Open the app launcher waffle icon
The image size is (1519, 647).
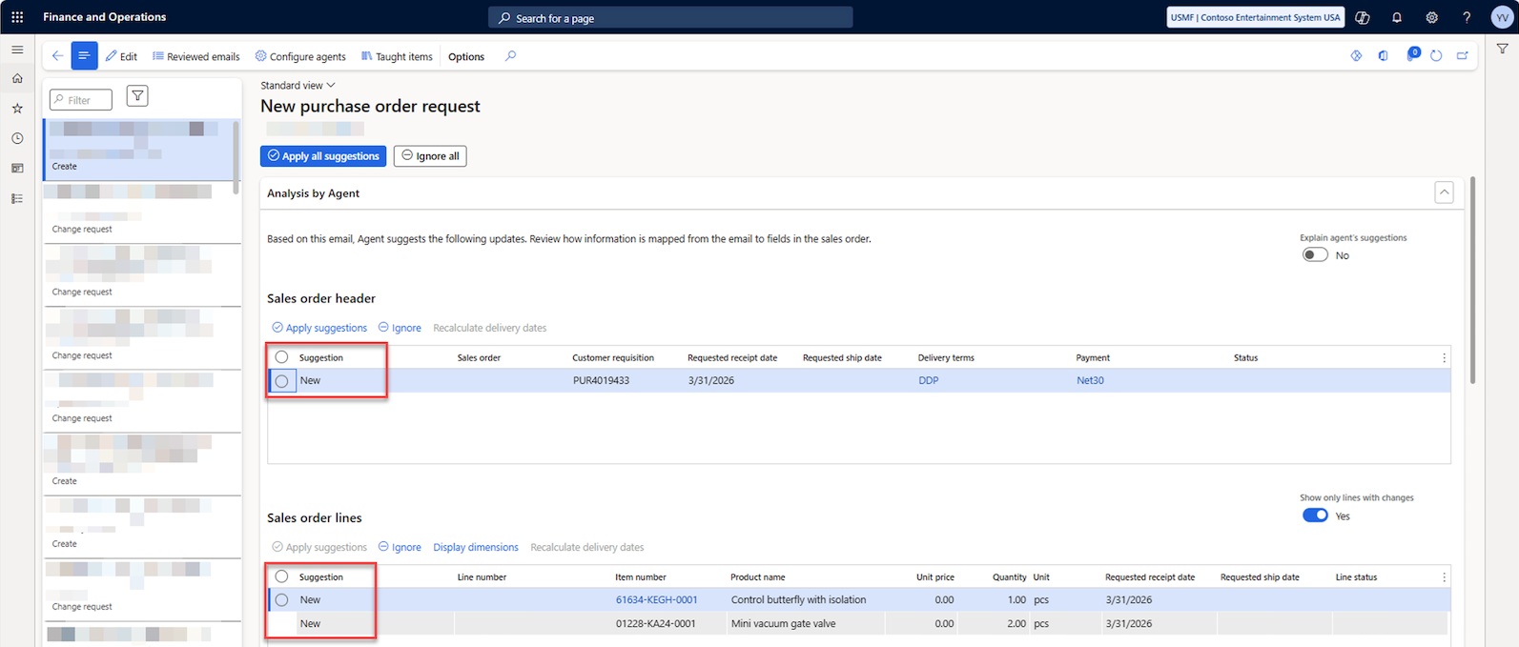tap(17, 17)
